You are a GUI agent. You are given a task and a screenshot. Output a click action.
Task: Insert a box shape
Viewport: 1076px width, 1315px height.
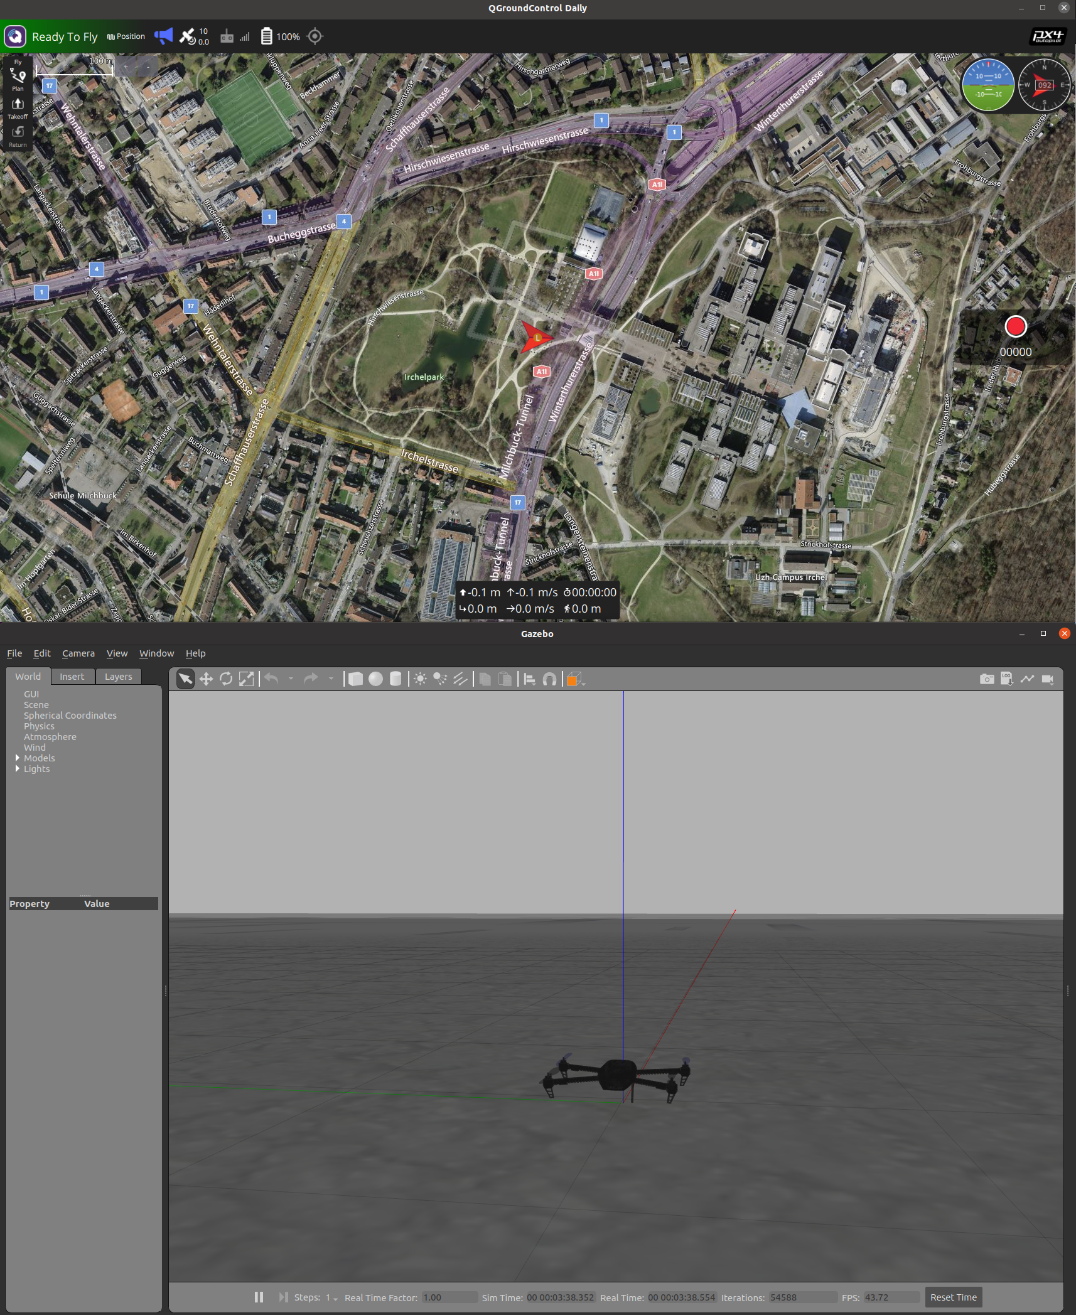pos(355,679)
